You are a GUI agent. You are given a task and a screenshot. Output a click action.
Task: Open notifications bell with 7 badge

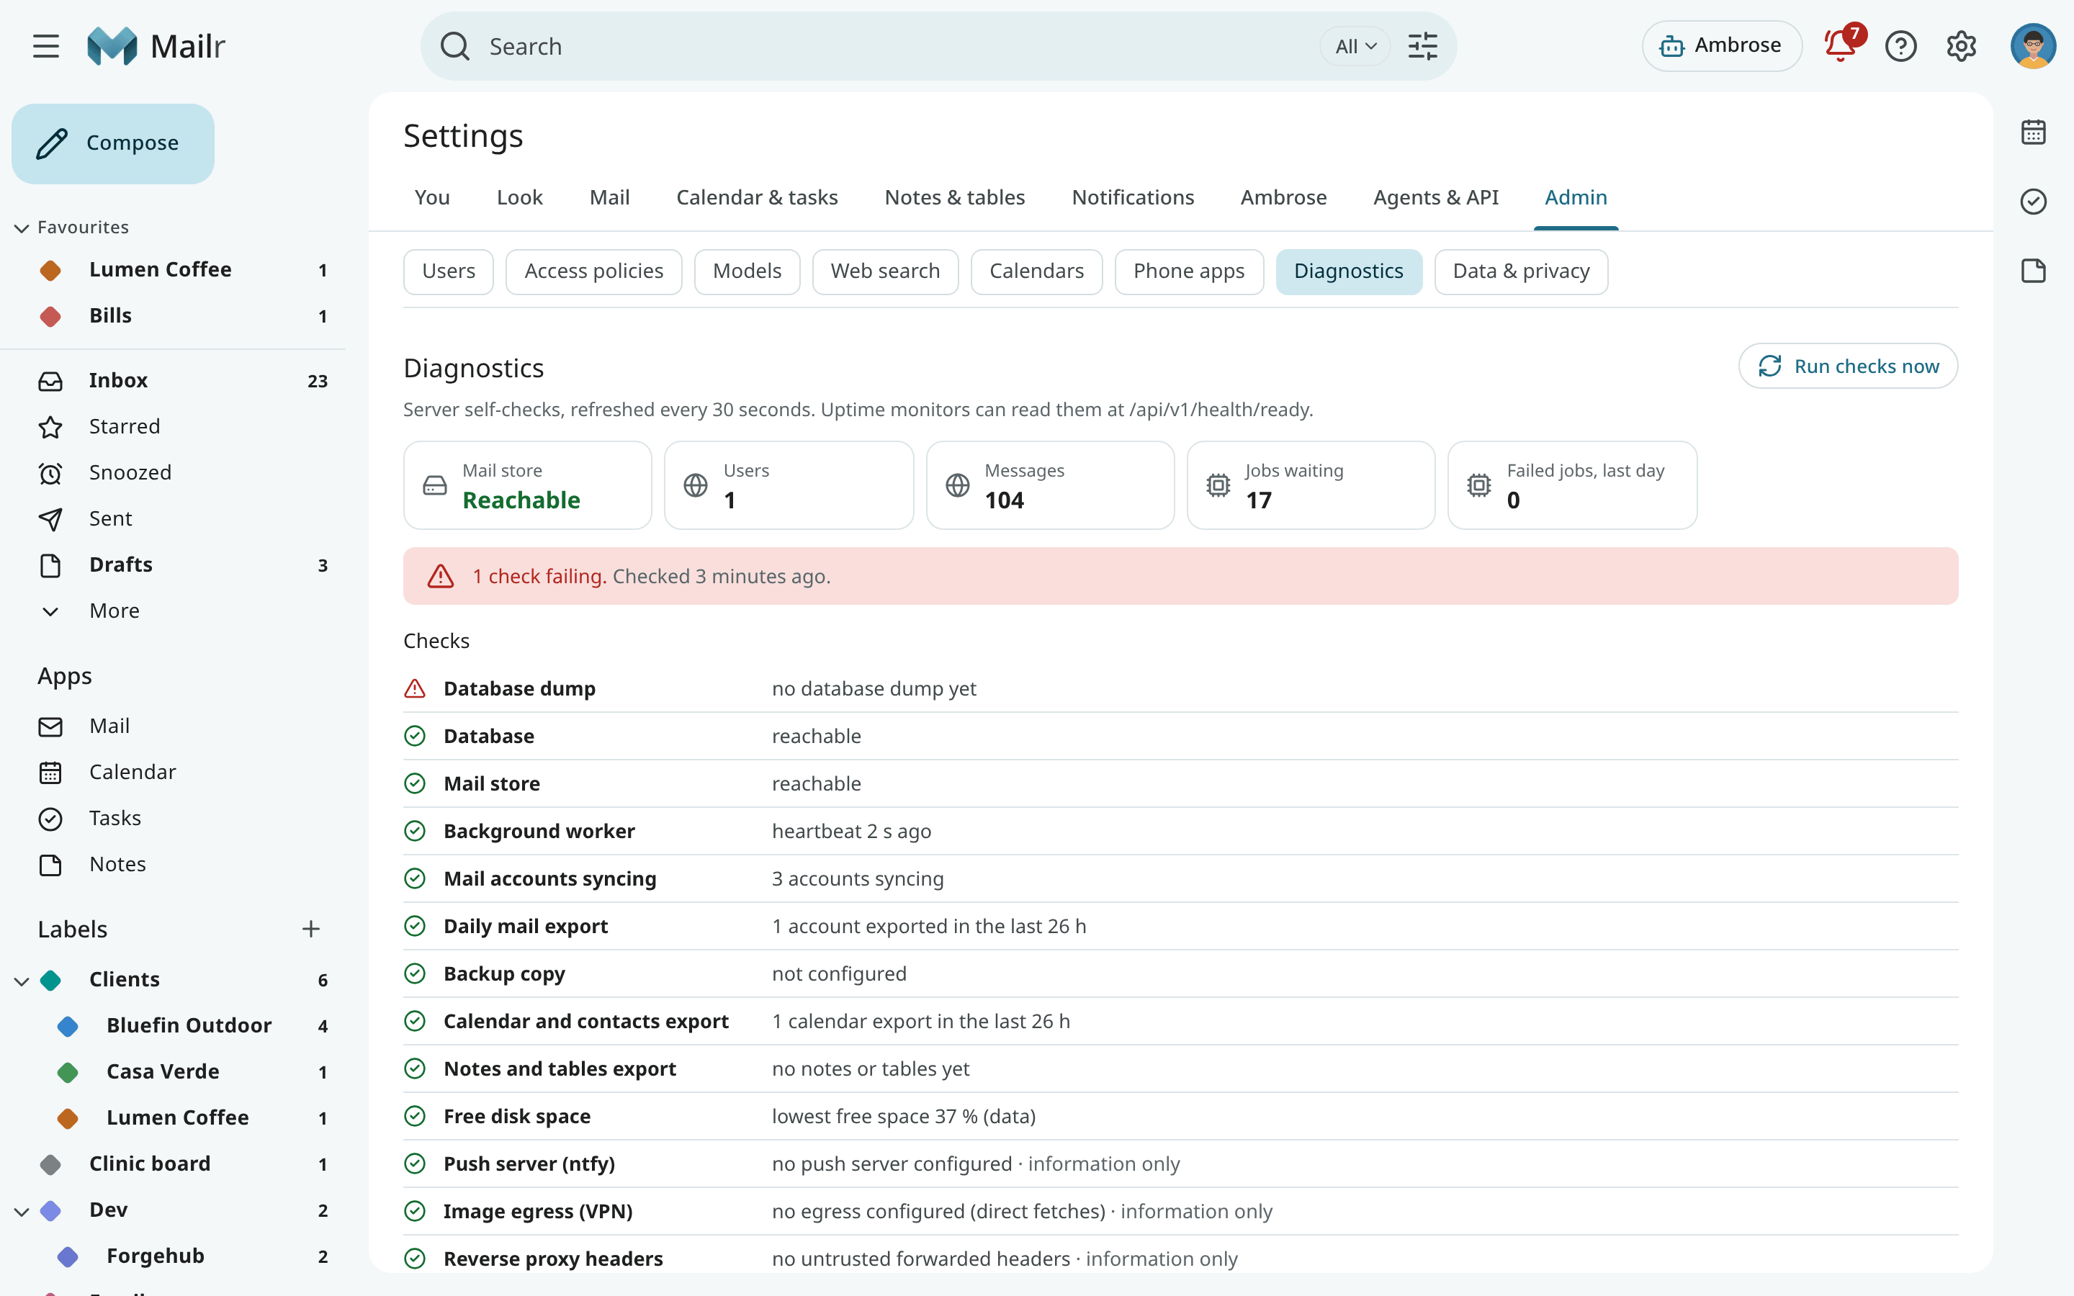tap(1841, 45)
